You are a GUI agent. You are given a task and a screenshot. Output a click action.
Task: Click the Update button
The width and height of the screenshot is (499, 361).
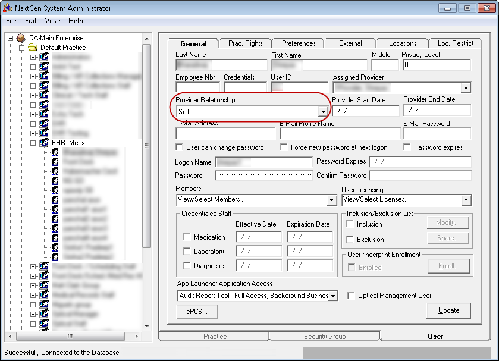[448, 310]
